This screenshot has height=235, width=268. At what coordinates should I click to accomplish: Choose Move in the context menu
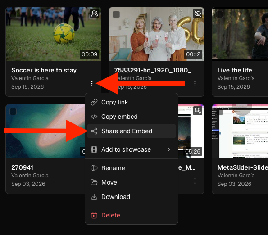(x=132, y=182)
